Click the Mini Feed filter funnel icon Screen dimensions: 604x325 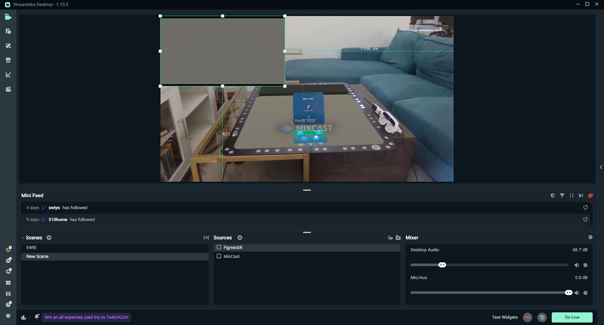[562, 195]
